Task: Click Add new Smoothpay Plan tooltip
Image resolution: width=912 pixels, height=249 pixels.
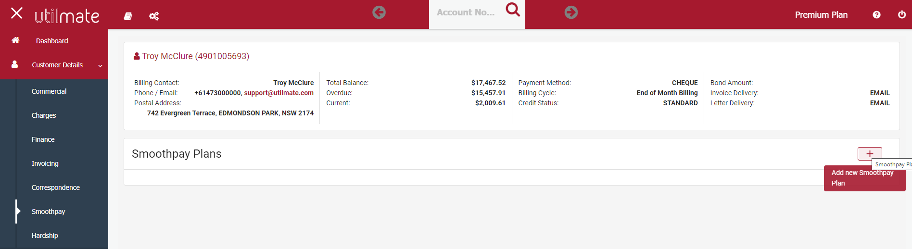Action: (x=864, y=178)
